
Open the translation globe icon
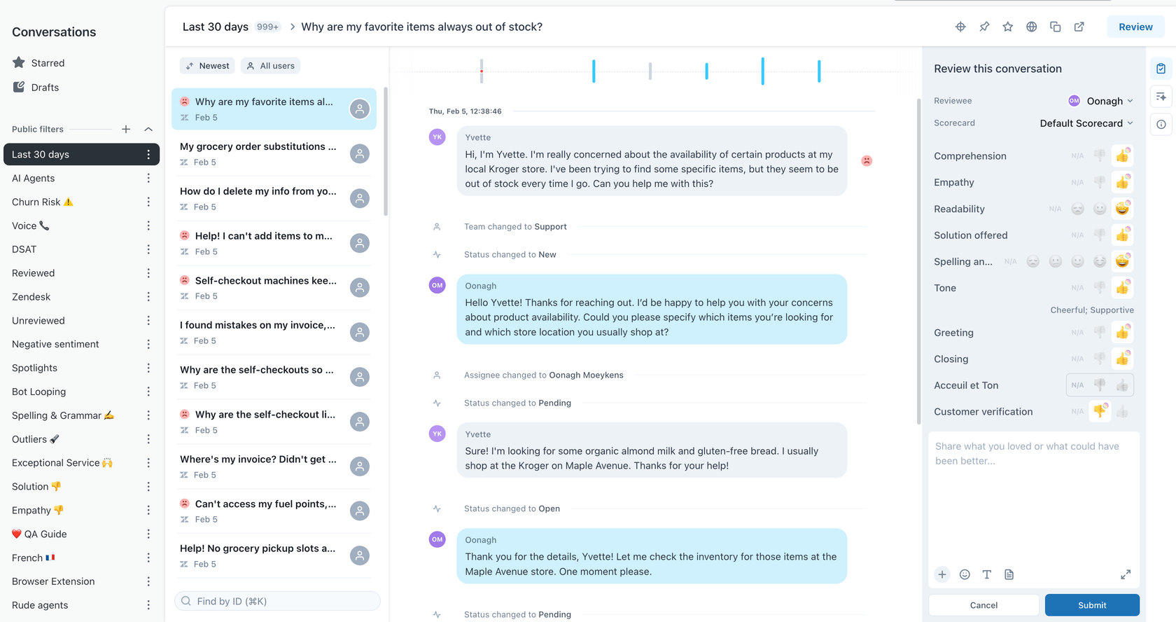click(x=1031, y=26)
